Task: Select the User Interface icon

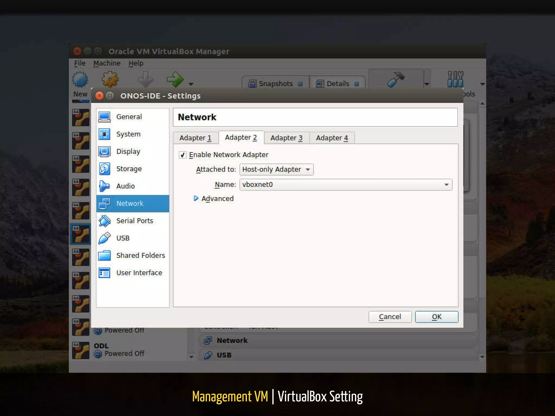Action: point(104,273)
